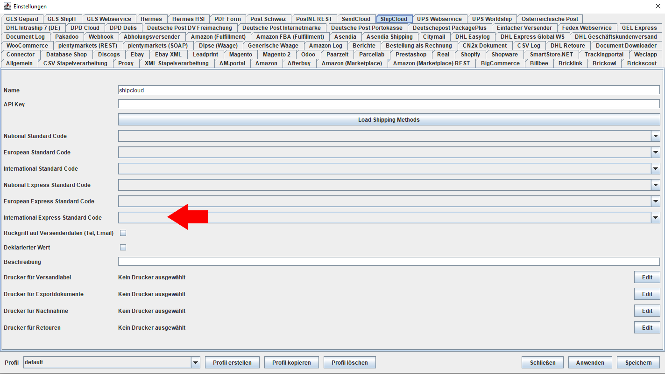Switch to the Prestashop tab

(x=410, y=55)
